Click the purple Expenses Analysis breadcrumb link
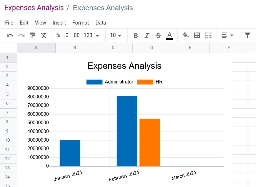Viewport: 256px width, 187px height. (x=34, y=8)
